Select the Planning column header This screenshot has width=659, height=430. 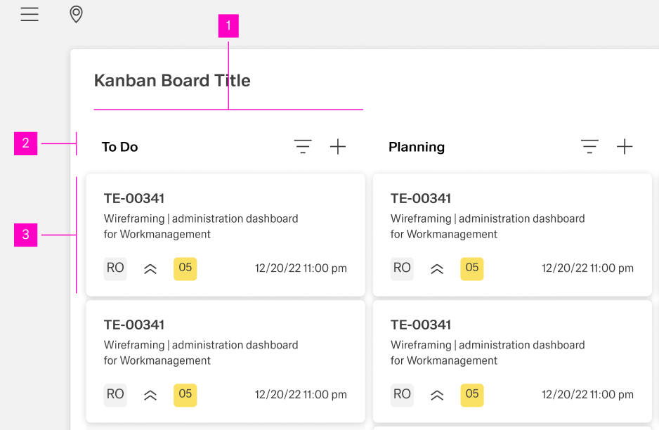coord(417,148)
